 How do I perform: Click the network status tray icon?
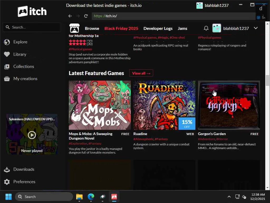coord(238,197)
